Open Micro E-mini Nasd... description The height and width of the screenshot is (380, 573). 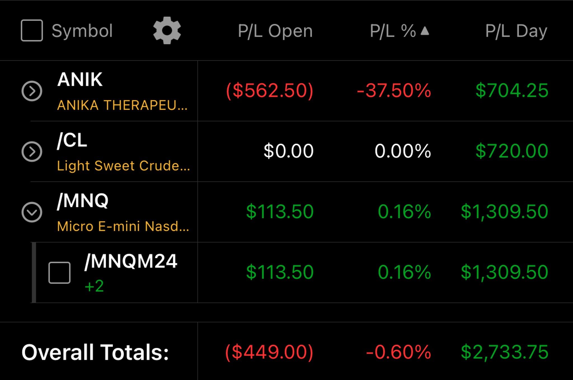(x=123, y=226)
